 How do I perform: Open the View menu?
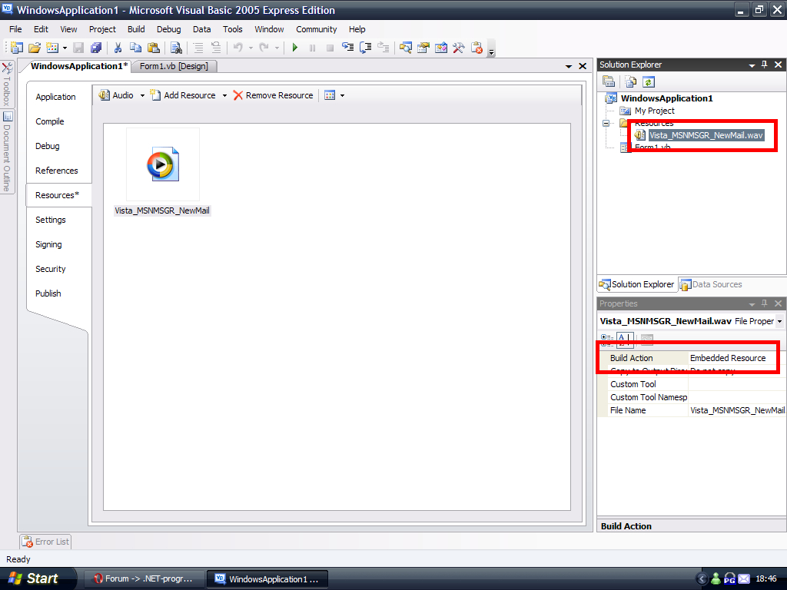[68, 29]
